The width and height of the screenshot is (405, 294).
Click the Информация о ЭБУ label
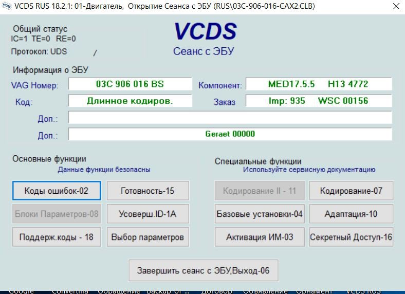[x=50, y=70]
